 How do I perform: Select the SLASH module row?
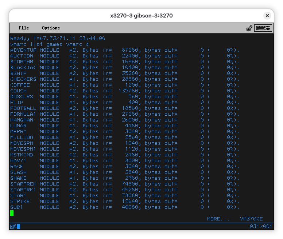coord(125,172)
